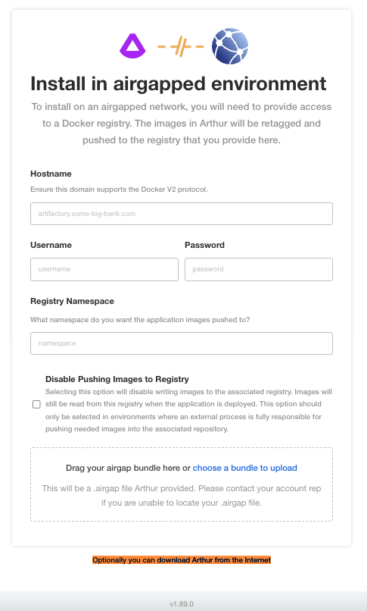Click the Username field label

point(51,245)
